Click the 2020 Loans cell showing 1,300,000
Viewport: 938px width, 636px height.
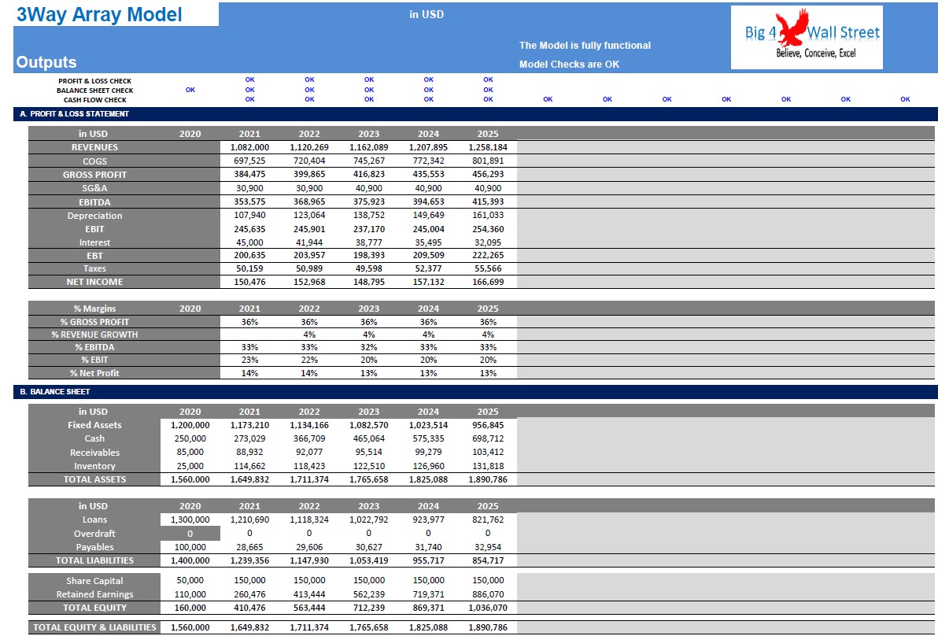click(190, 520)
